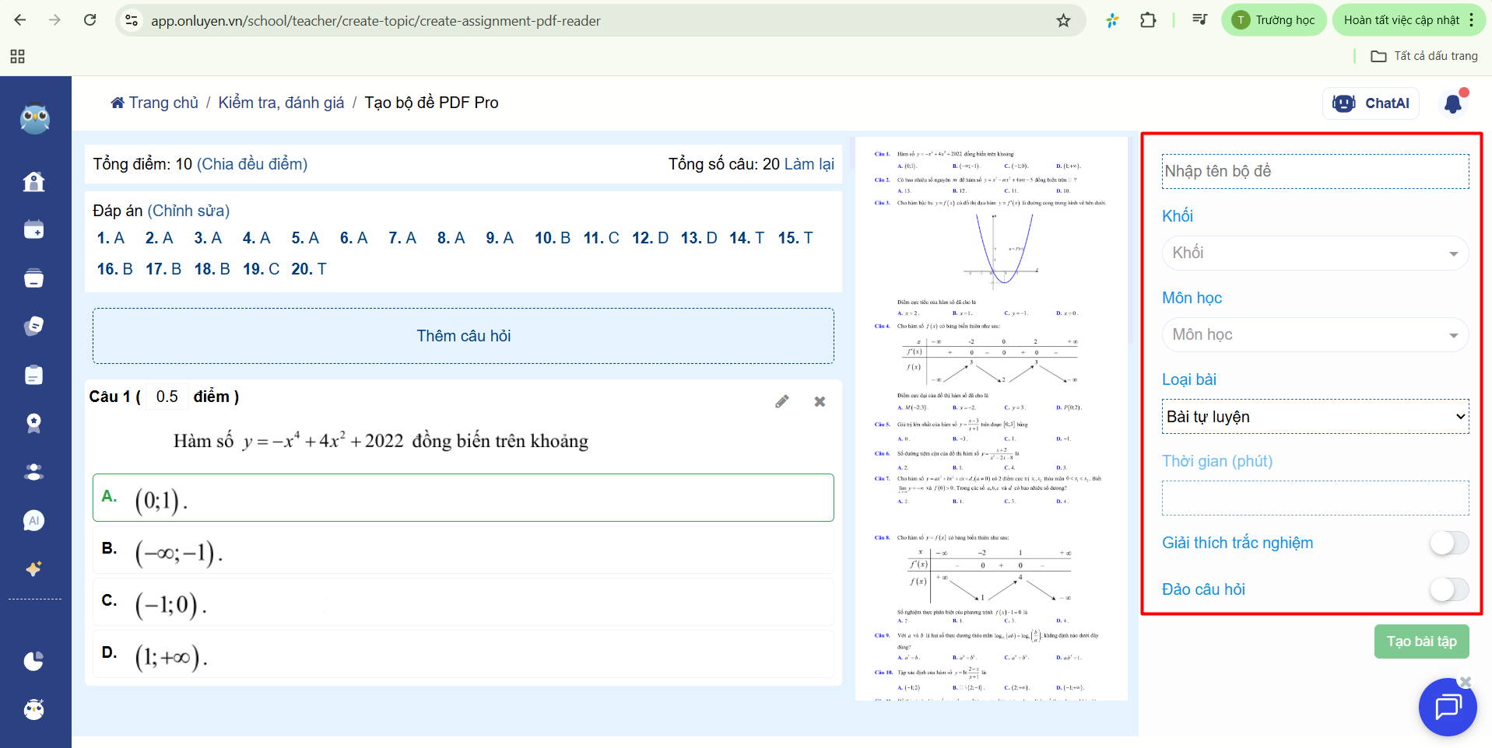Open the Loại bài select box

[1315, 417]
